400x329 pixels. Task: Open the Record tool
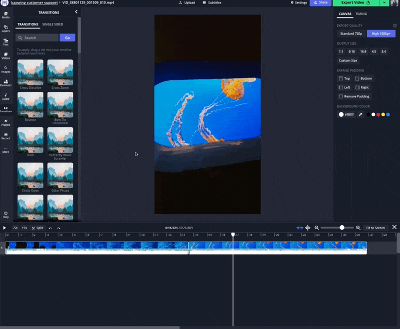click(x=5, y=136)
